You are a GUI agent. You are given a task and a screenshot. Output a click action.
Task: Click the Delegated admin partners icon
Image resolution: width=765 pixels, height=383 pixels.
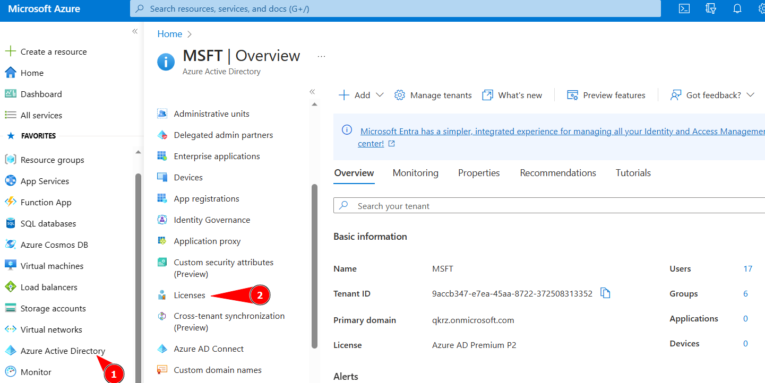tap(162, 135)
